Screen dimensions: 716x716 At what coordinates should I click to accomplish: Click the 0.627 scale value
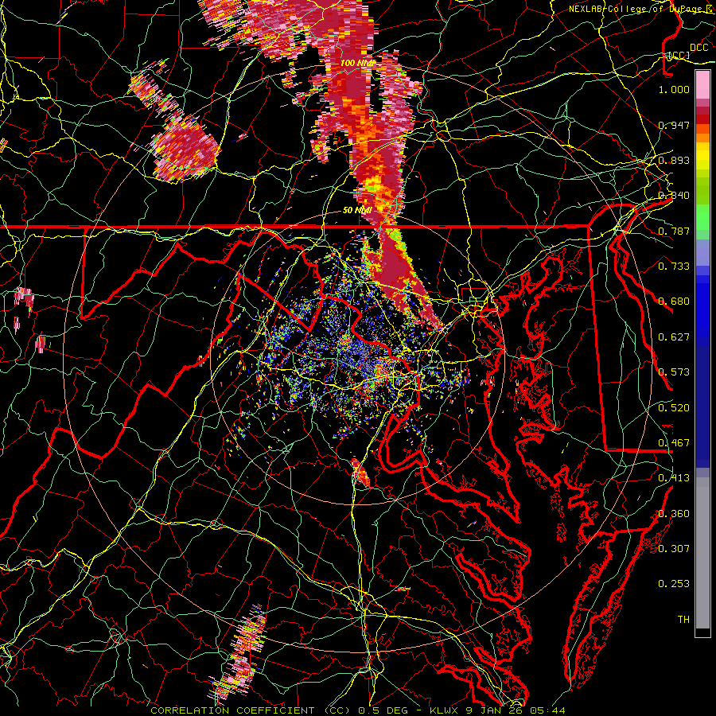coord(674,337)
